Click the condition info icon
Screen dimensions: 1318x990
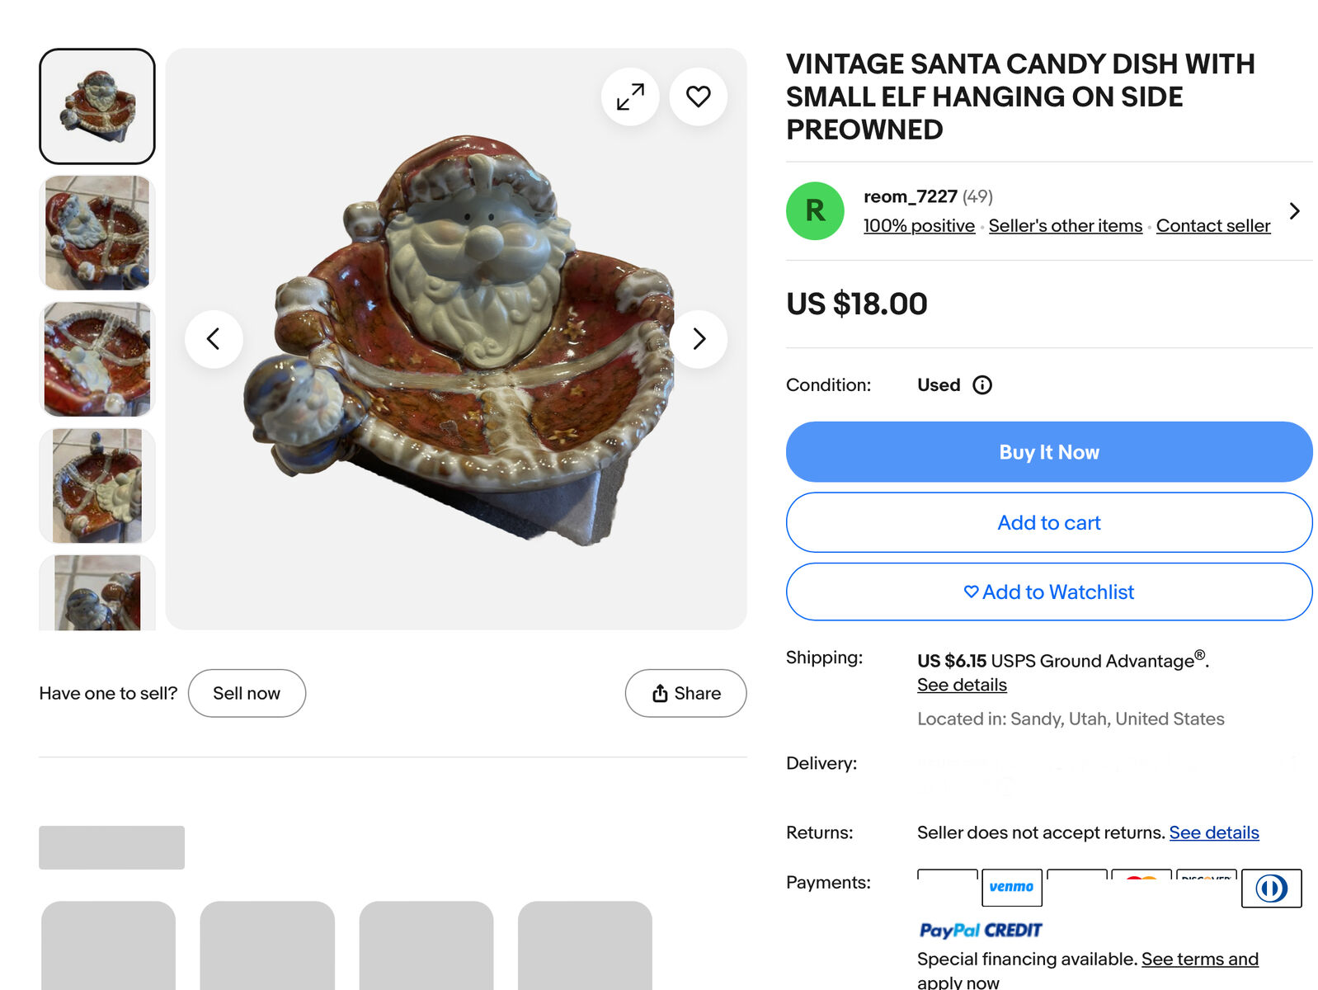tap(981, 385)
